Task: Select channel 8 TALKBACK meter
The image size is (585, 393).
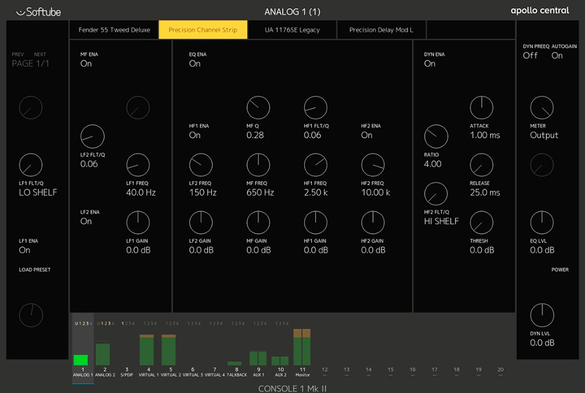Action: pyautogui.click(x=235, y=363)
